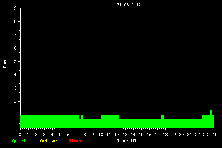The width and height of the screenshot is (222, 148).
Task: Click the Active legend label
Action: pos(48,141)
